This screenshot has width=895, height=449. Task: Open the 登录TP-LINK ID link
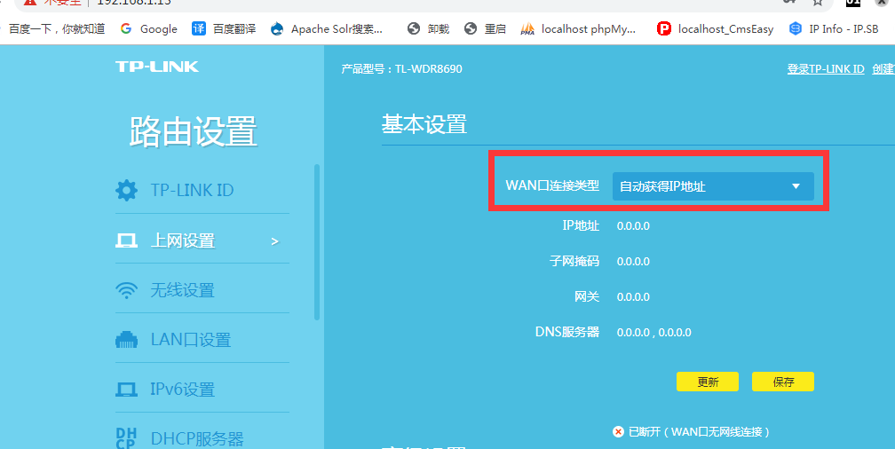coord(826,69)
